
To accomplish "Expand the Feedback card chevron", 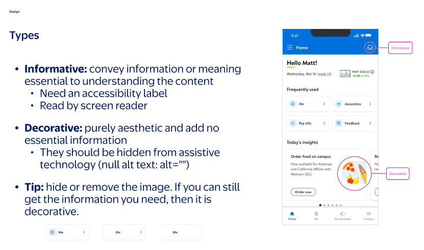I will coord(370,123).
